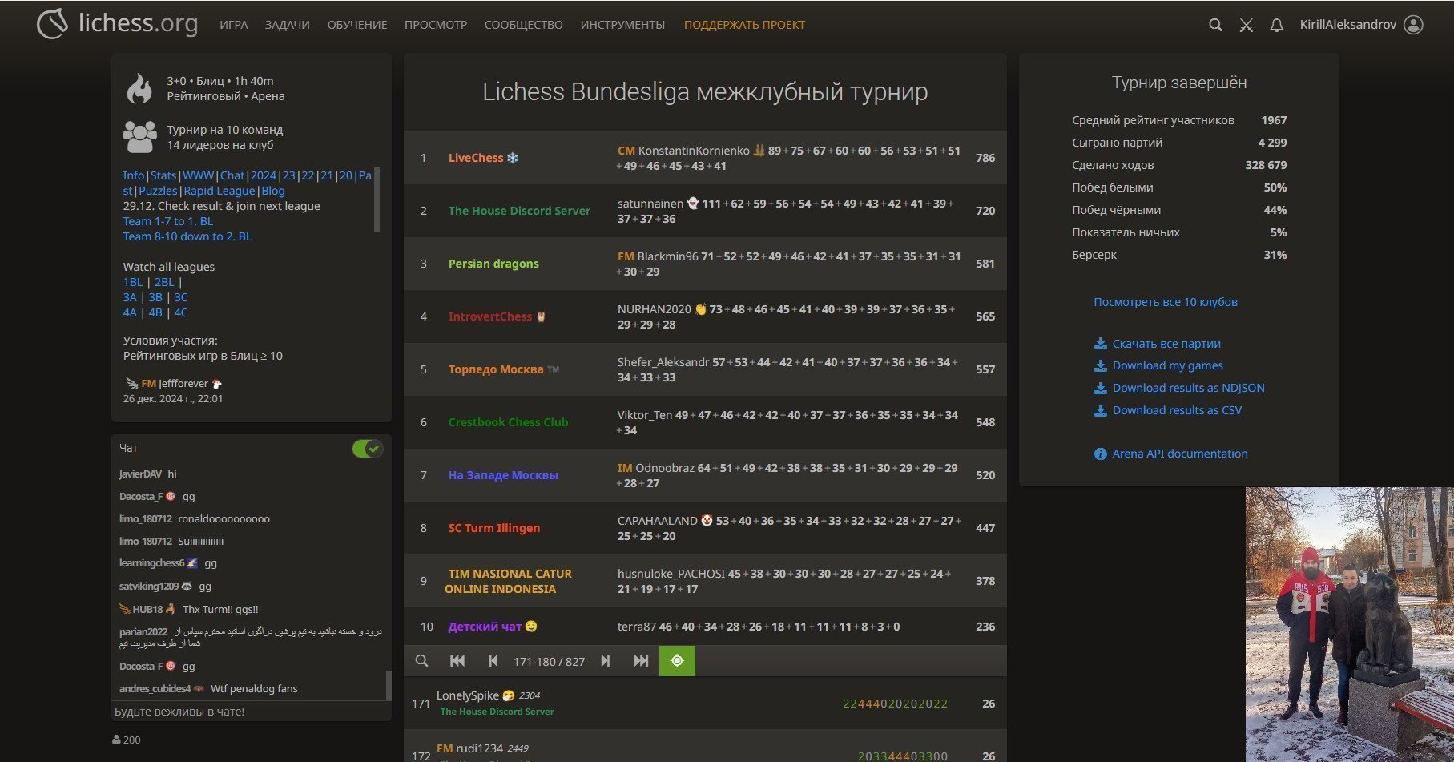Open Team 1-7 to 1. BL link
Screen dimensions: 1454x762
pos(168,221)
